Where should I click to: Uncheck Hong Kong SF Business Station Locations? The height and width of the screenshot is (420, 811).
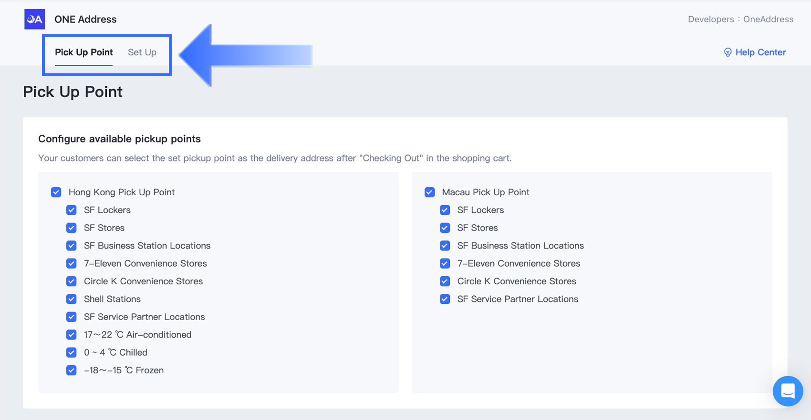(x=72, y=246)
